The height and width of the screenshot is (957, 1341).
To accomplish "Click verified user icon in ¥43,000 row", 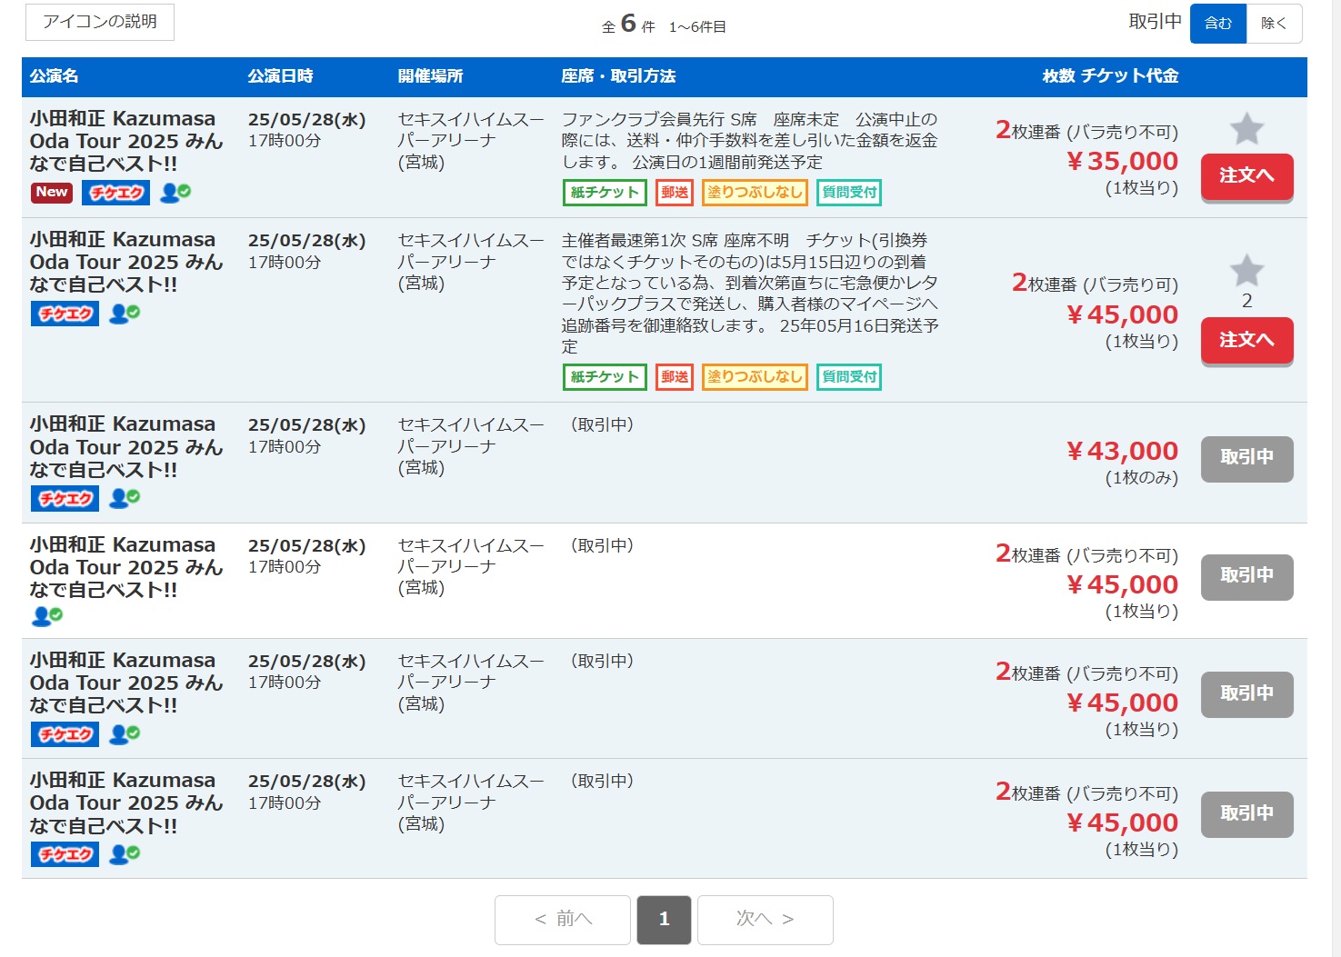I will coord(125,498).
